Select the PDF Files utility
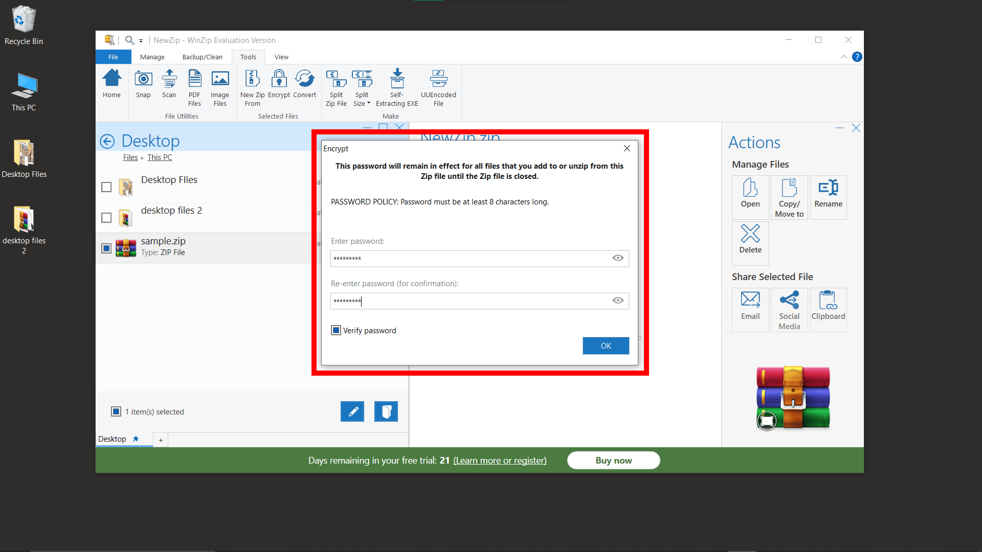 (x=194, y=87)
